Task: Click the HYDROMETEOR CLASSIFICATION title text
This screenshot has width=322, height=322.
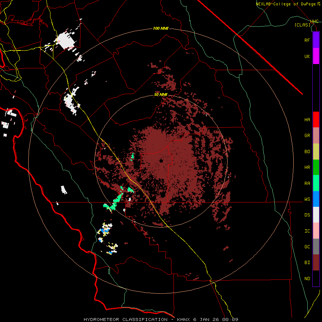Action: [126, 319]
